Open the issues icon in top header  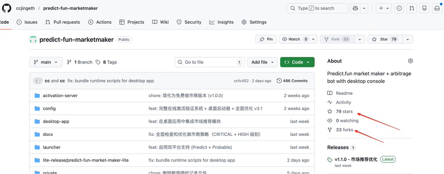[399, 8]
